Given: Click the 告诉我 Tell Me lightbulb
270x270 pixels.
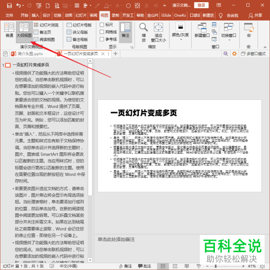Looking at the screenshot, I should pos(221,16).
